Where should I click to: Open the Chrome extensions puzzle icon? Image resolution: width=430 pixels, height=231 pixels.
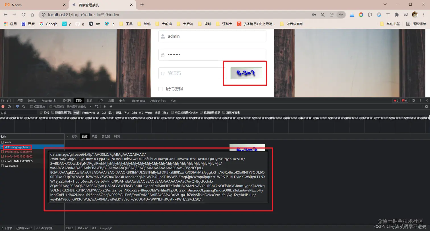pos(397,15)
